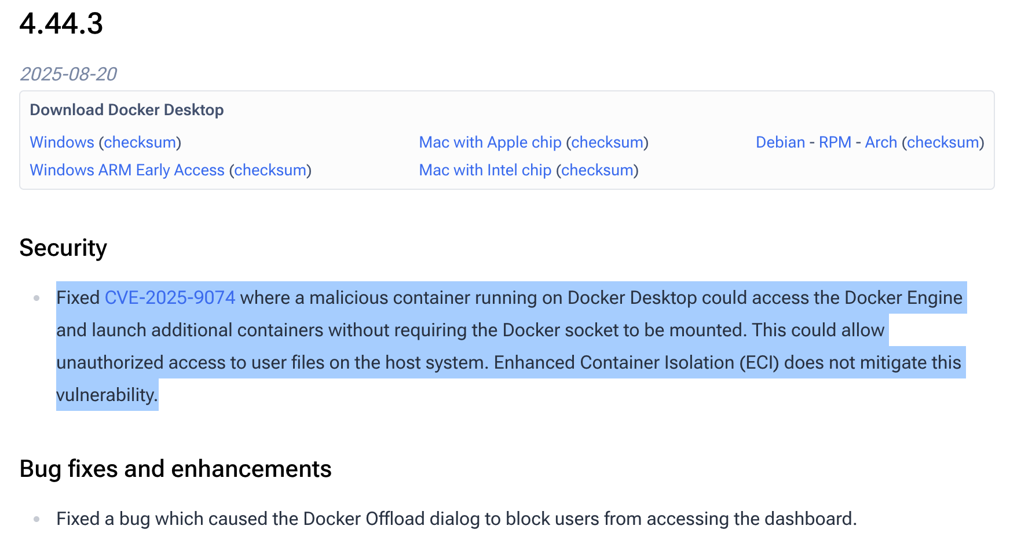Open the CVE-2025-9074 advisory link
Viewport: 1010px width, 544px height.
(170, 298)
